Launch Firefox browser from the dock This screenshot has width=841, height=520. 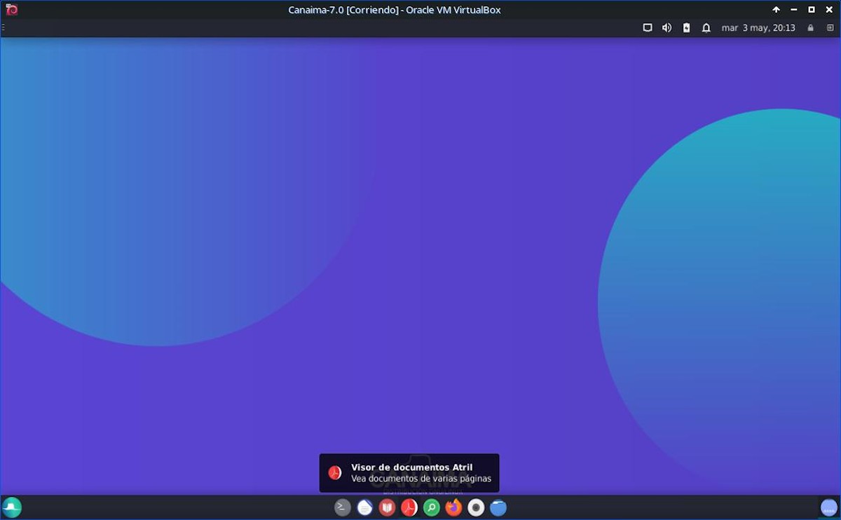pos(453,507)
